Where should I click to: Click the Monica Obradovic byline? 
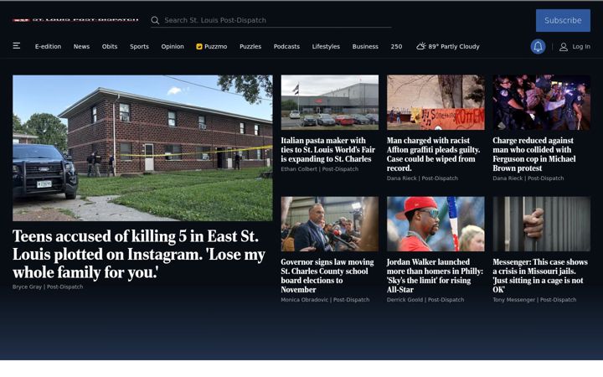pyautogui.click(x=305, y=300)
